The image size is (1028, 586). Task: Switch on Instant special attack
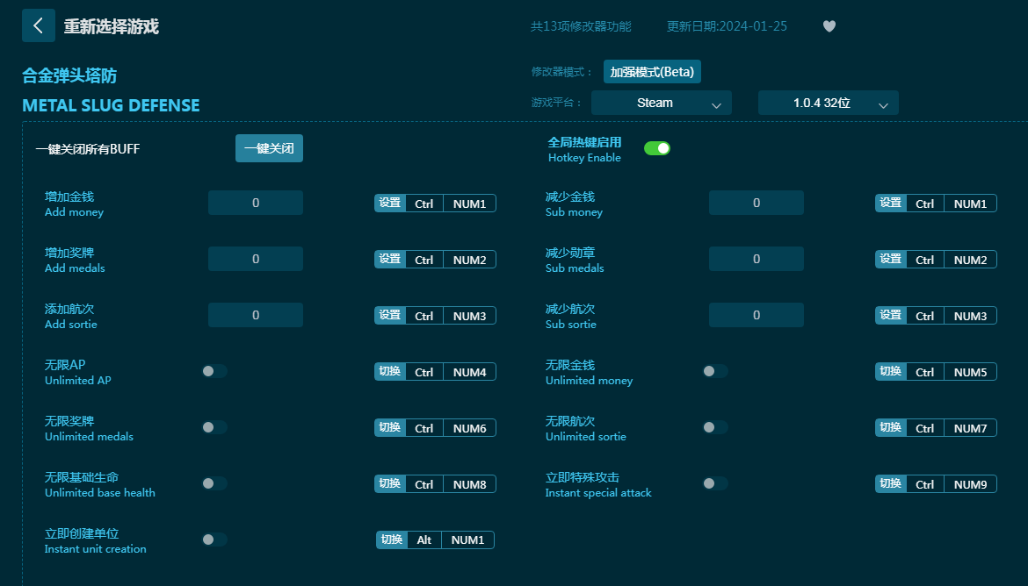pyautogui.click(x=715, y=483)
